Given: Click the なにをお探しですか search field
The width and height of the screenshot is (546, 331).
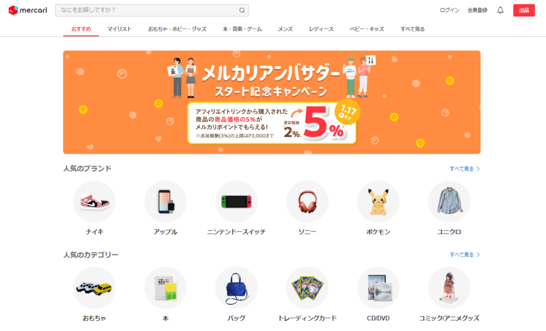Looking at the screenshot, I should click(x=152, y=11).
